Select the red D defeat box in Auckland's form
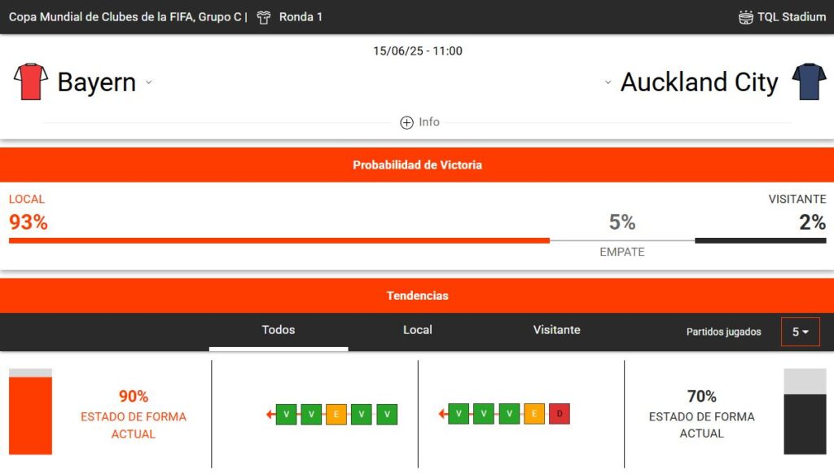This screenshot has height=475, width=834. [559, 414]
